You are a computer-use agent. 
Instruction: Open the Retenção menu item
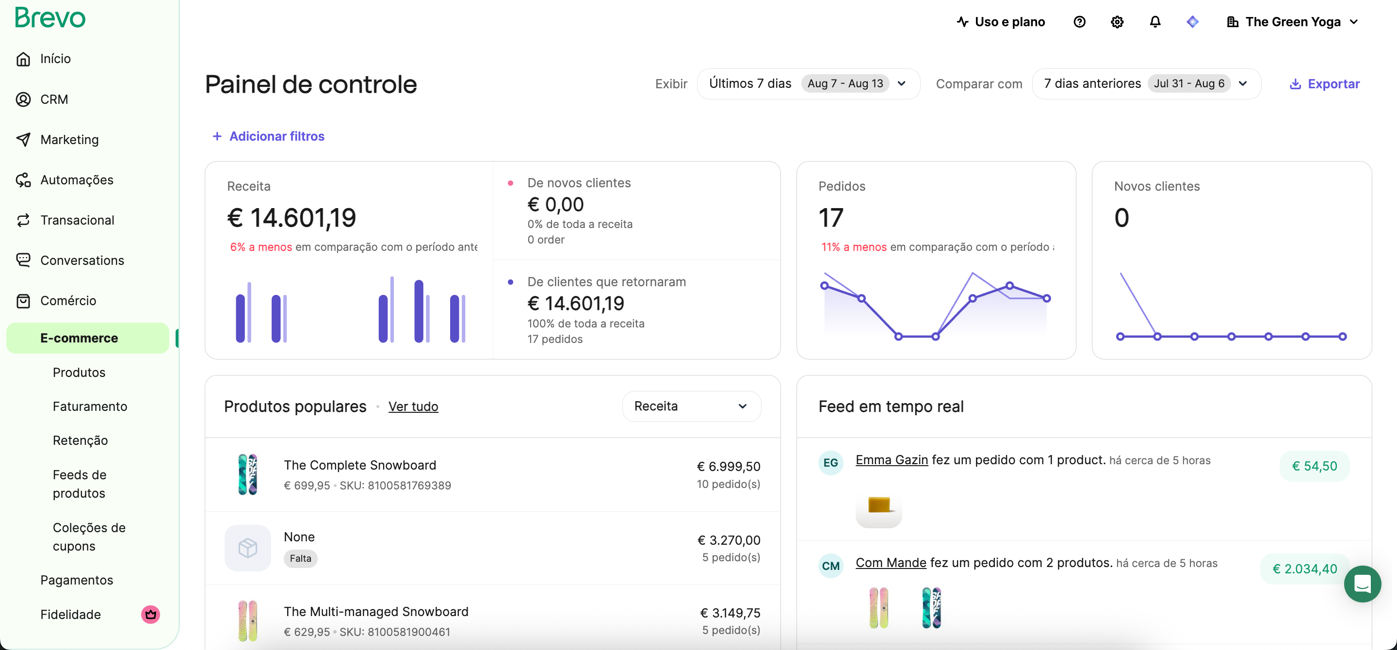80,440
